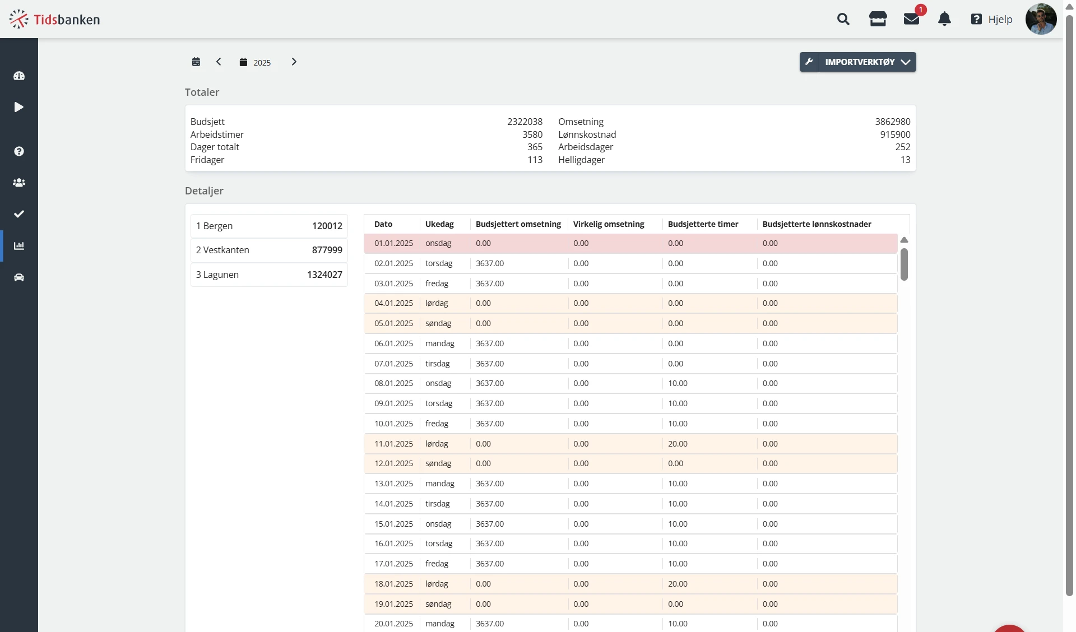
Task: Open the employees group sidebar icon
Action: coord(19,183)
